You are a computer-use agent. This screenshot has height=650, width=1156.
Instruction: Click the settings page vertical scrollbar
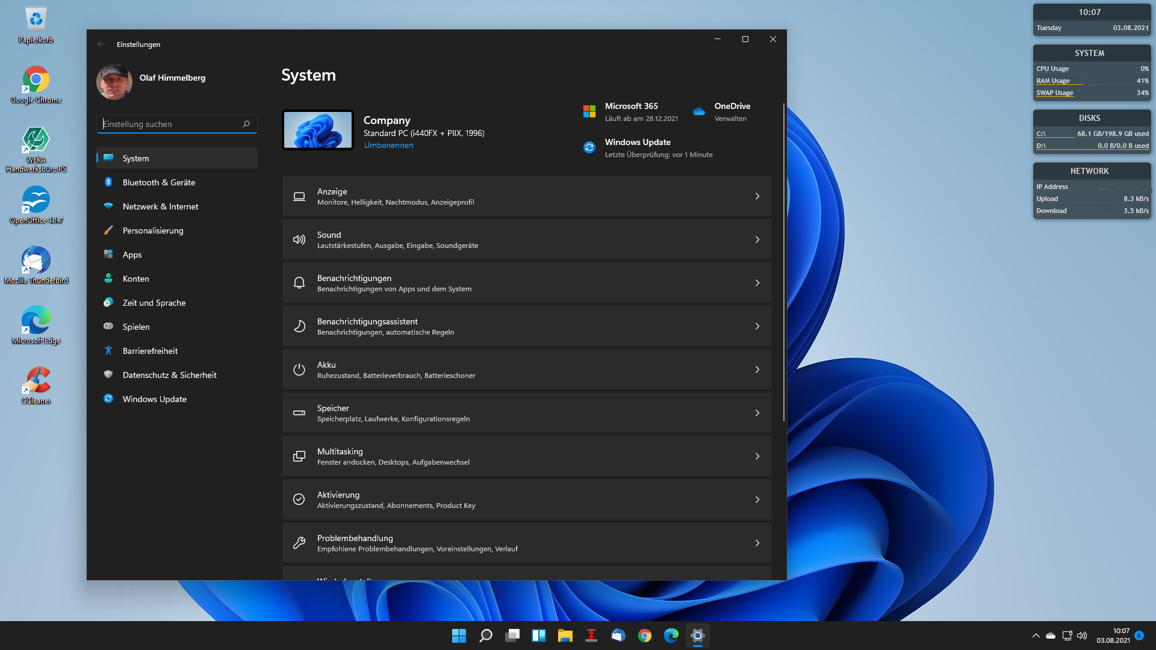(783, 262)
